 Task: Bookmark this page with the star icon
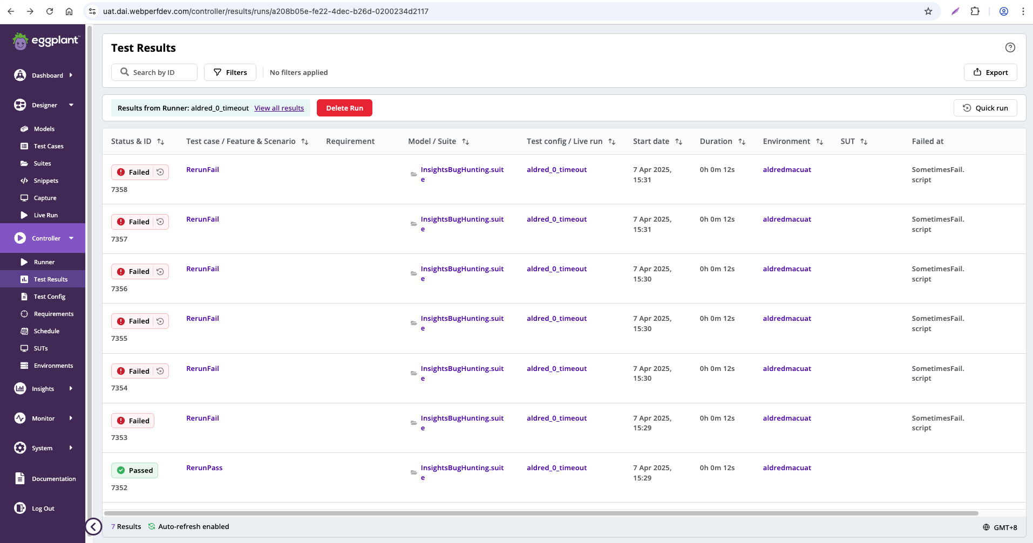(x=928, y=11)
